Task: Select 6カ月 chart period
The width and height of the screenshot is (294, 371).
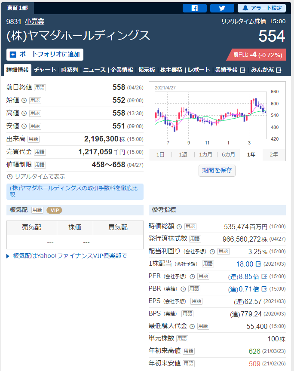Action: click(x=228, y=155)
